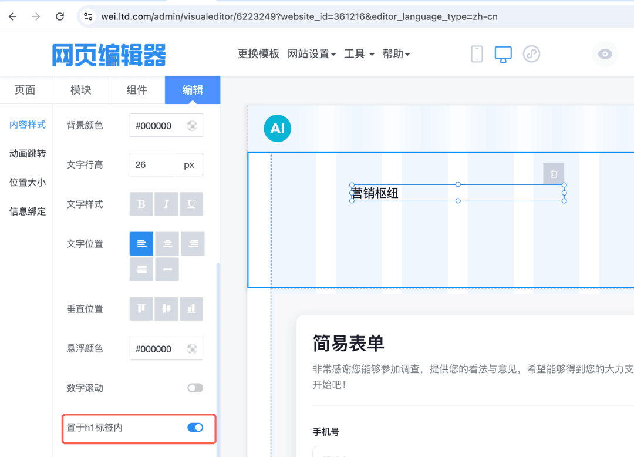This screenshot has width=634, height=457.
Task: Open the site info icon in address bar
Action: 87,16
